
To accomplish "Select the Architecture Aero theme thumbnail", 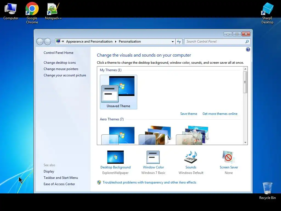I will pos(155,135).
